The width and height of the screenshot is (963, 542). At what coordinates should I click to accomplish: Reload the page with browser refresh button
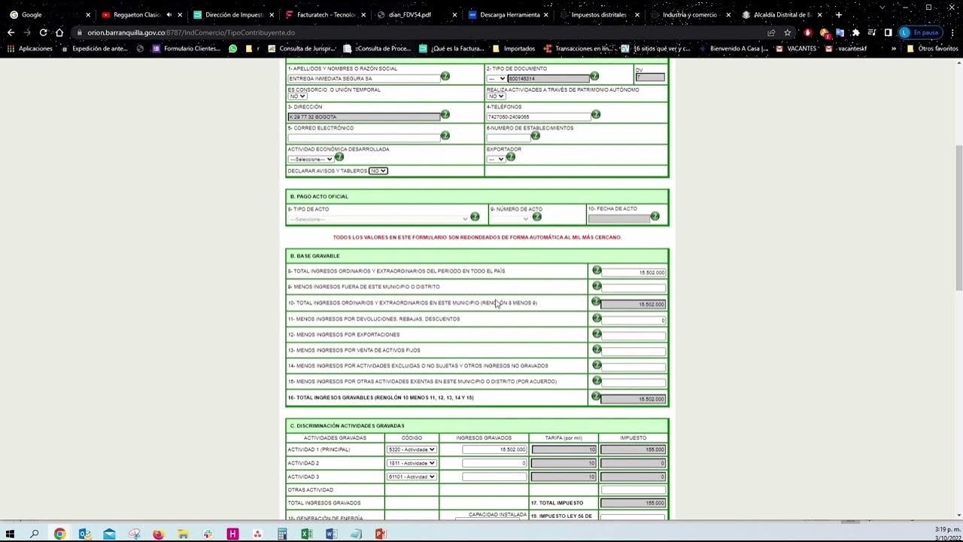coord(43,32)
